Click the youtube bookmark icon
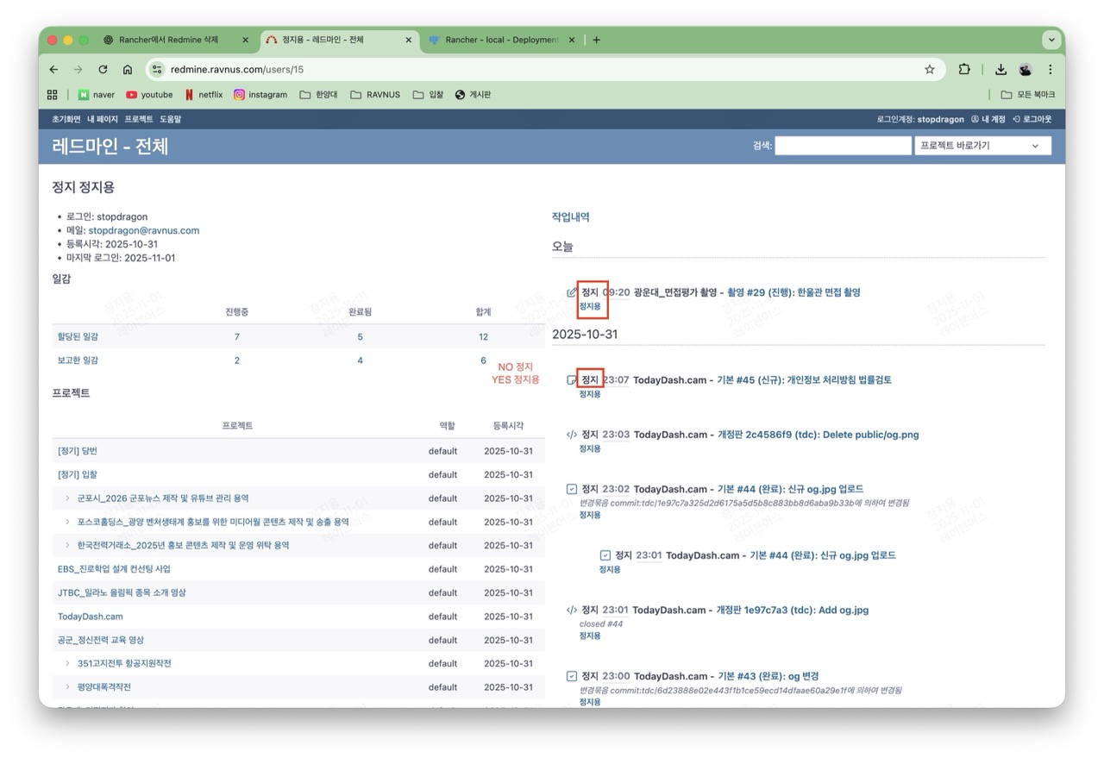The image size is (1104, 758). pyautogui.click(x=132, y=95)
